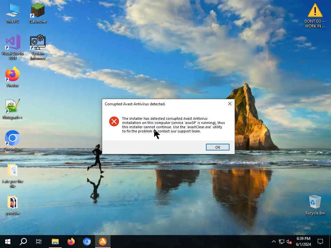
Task: Open Task View from the taskbar
Action: [x=39, y=242]
